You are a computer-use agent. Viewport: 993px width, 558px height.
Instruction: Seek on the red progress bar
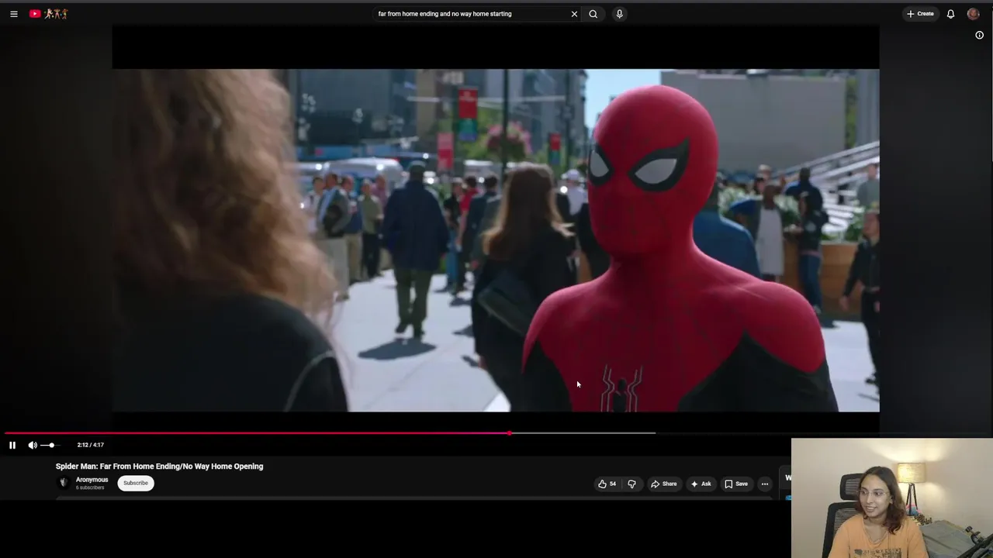tap(256, 433)
